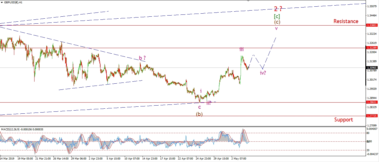Viewport: 379px width, 162px height.
Task: Click the 14 Mar 2019 date marker
Action: click(x=8, y=159)
